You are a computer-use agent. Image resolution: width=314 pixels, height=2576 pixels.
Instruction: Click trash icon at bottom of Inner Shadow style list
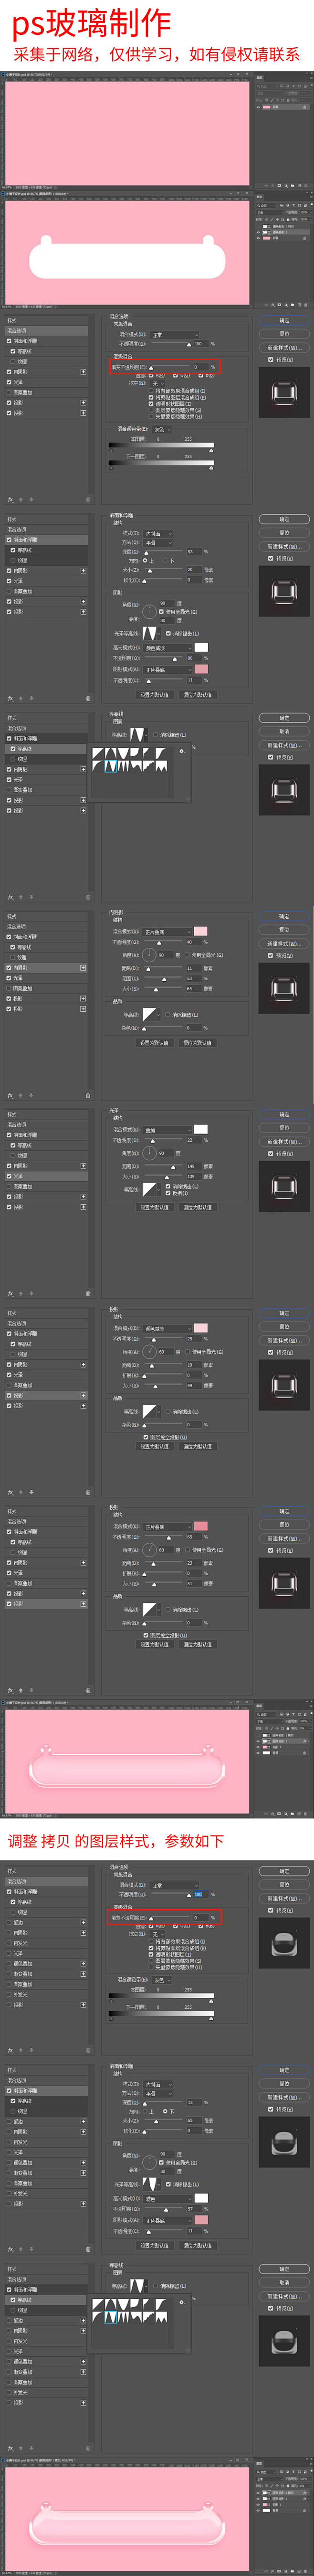coord(88,1095)
